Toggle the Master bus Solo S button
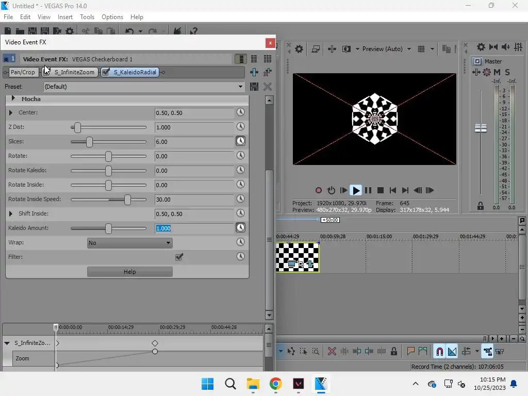528x396 pixels. pos(507,72)
